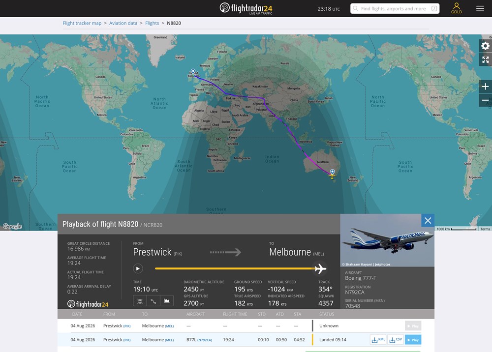
Task: Open the aircraft photo thumbnail
Action: 387,240
